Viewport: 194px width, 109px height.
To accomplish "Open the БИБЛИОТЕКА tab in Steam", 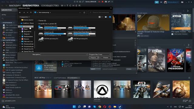I will pyautogui.click(x=31, y=5).
